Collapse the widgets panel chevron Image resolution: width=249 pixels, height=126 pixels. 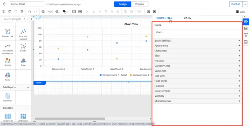[31, 19]
